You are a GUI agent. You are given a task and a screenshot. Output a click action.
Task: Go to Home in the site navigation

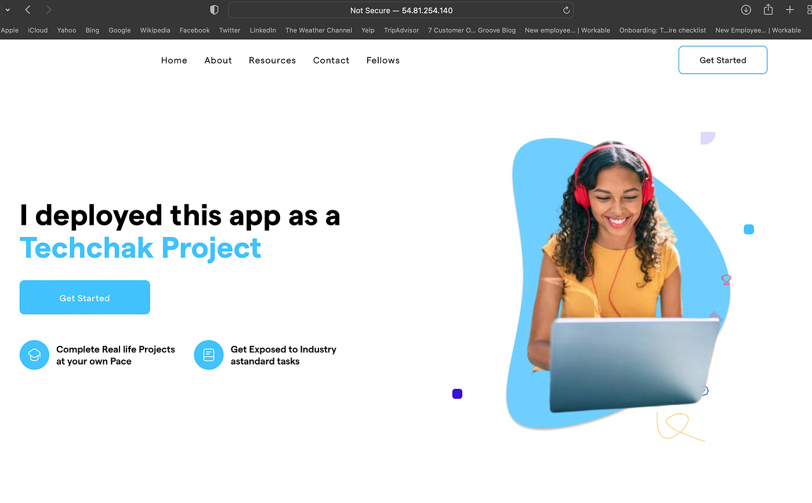click(x=174, y=60)
